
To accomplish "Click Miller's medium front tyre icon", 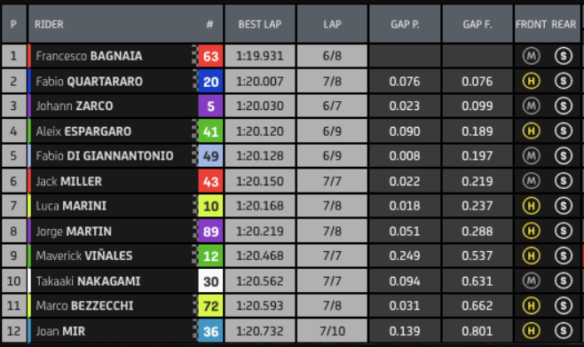I will coord(531,181).
